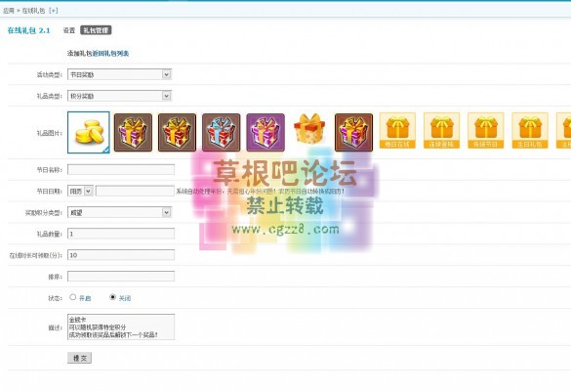Viewport: 571px width, 391px height.
Task: Focus the 礼品数量 input field
Action: 121,234
